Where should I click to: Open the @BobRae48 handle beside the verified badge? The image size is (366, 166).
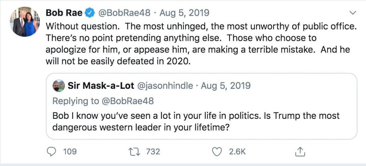(x=124, y=13)
